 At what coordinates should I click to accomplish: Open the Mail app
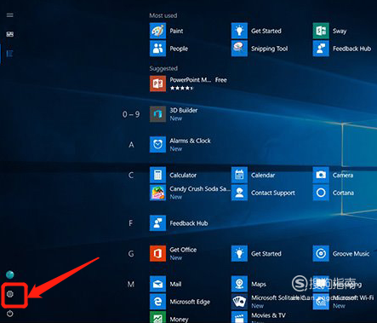(x=166, y=284)
